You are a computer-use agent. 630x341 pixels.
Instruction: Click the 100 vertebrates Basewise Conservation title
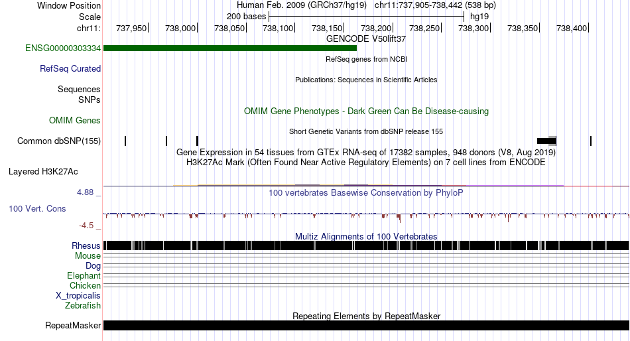[366, 193]
